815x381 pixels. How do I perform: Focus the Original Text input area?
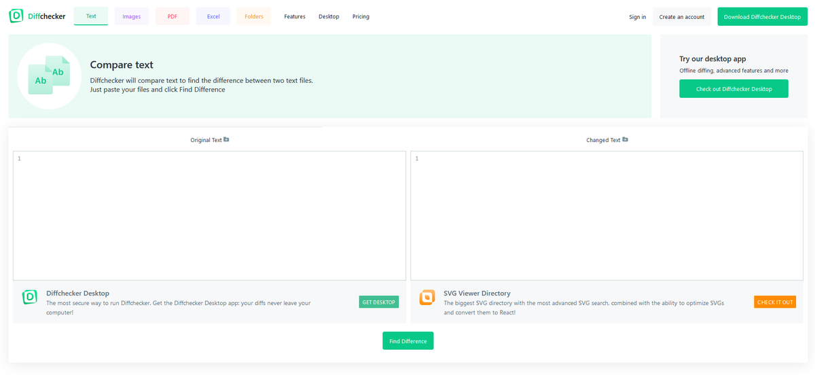click(209, 215)
